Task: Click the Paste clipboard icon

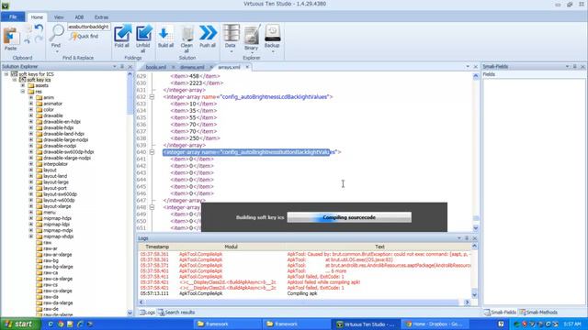Action: [x=11, y=37]
